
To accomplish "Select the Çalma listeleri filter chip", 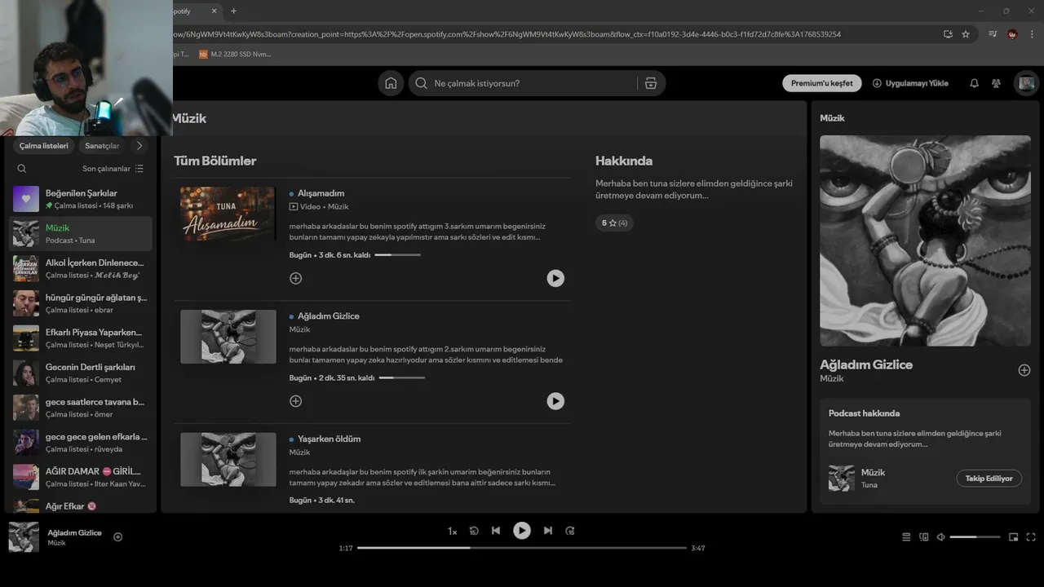I will coord(44,146).
